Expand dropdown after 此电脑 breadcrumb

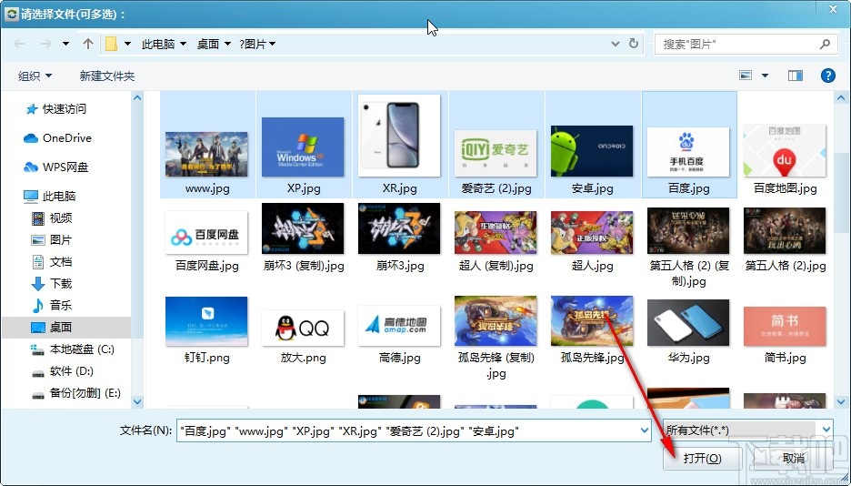click(183, 44)
